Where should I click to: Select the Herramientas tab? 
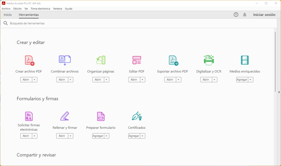(29, 15)
